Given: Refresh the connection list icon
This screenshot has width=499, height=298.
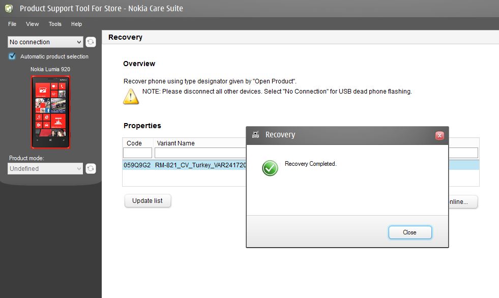Looking at the screenshot, I should click(91, 42).
